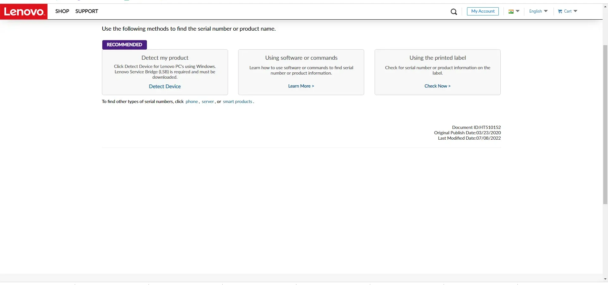This screenshot has width=608, height=285.
Task: Follow the server serial number link
Action: pos(208,101)
